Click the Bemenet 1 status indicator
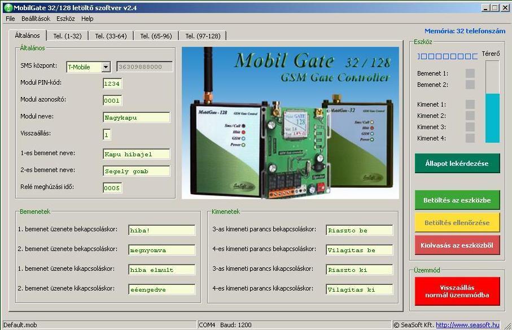 [470, 73]
